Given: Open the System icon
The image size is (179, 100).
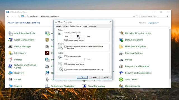Looking at the screenshot, I should (11, 86).
